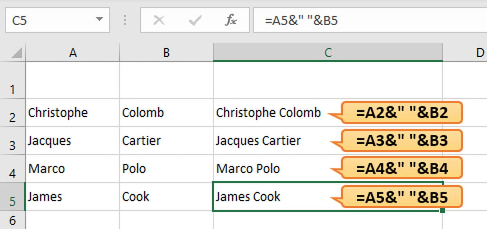This screenshot has width=487, height=229.
Task: Click the Insert Function fx icon
Action: click(x=231, y=20)
